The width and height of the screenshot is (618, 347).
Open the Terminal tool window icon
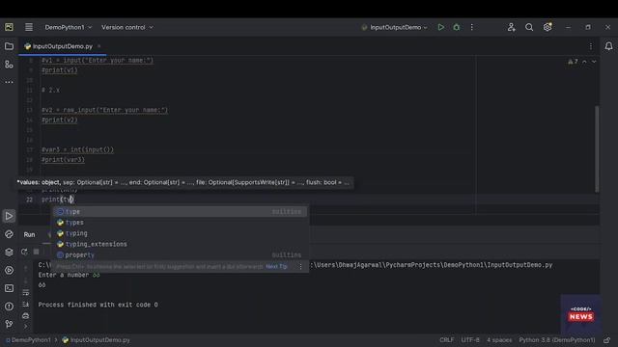[9, 288]
